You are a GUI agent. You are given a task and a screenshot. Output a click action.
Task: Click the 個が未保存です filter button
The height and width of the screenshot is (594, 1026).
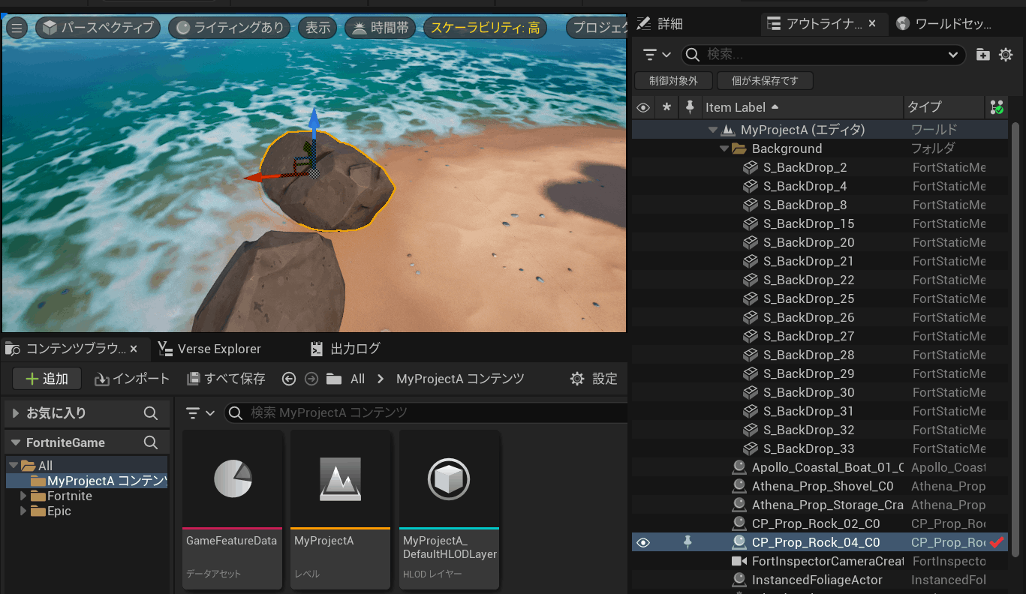765,80
